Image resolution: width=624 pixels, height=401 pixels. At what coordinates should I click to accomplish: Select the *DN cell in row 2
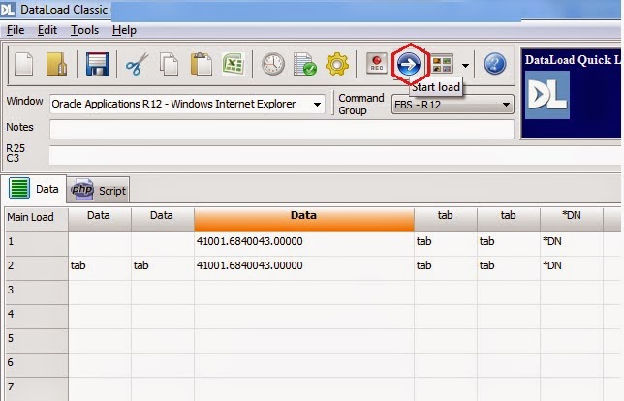click(572, 268)
